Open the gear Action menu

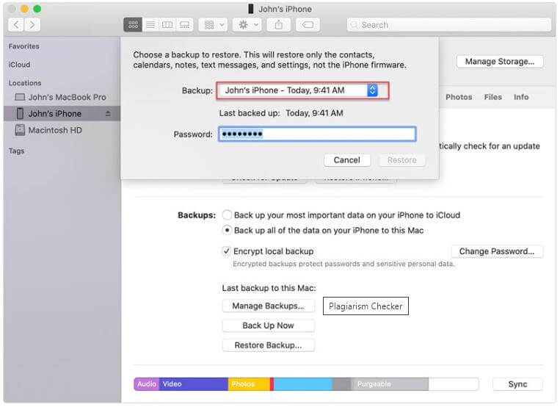(x=247, y=25)
